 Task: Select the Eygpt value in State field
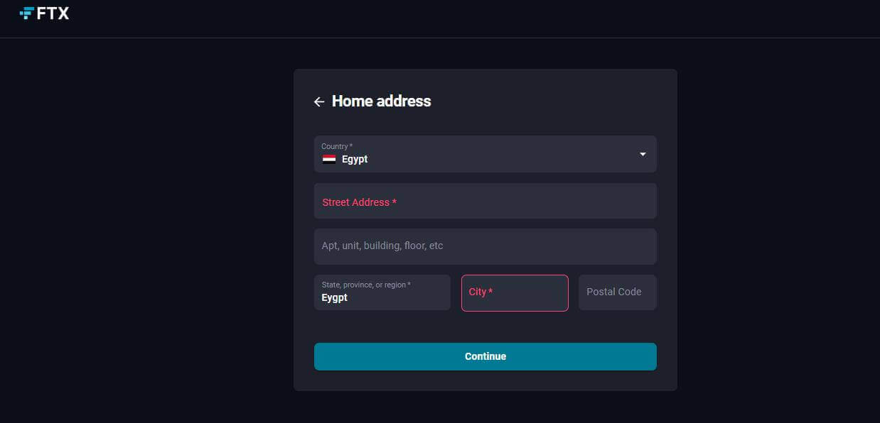pos(335,297)
